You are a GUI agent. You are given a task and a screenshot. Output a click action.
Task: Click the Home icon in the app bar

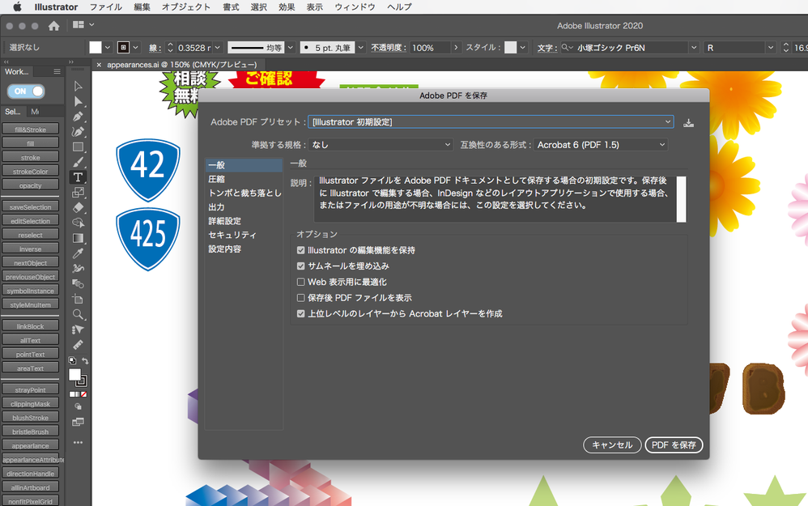pos(53,25)
